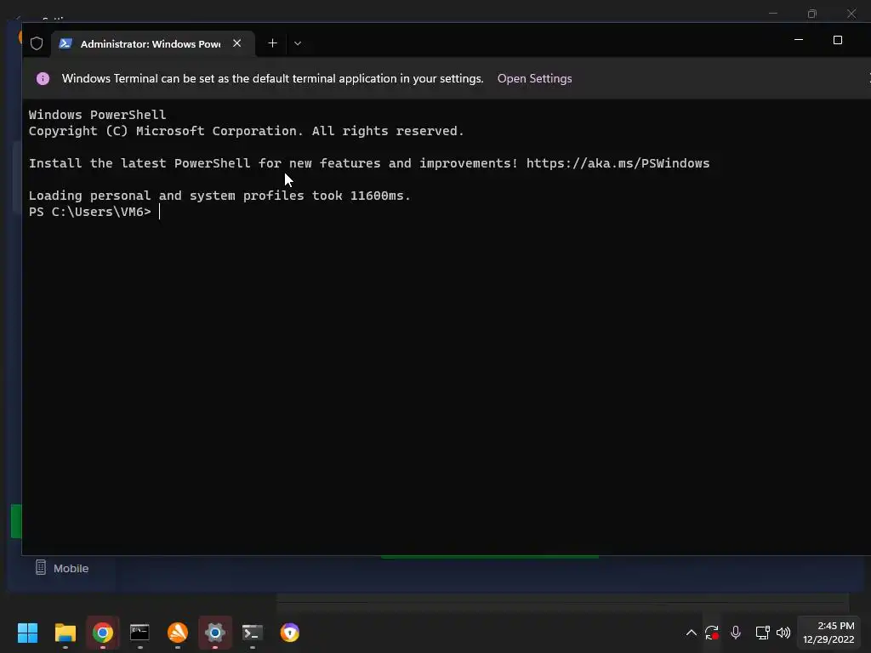The height and width of the screenshot is (653, 871).
Task: Click the purple info icon in notification bar
Action: 43,79
